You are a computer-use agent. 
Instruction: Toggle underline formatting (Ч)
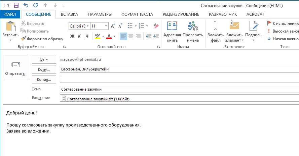click(x=87, y=36)
